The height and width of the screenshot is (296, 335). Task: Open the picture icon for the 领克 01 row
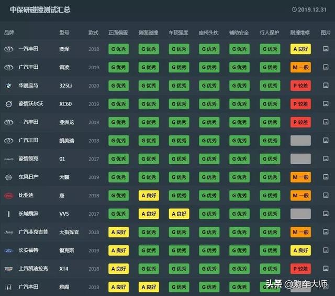tap(326, 158)
